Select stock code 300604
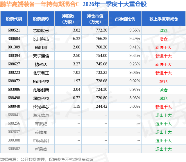 pyautogui.click(x=14, y=39)
